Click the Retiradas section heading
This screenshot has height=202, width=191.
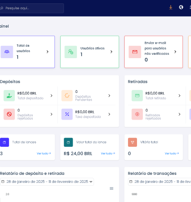(x=138, y=81)
